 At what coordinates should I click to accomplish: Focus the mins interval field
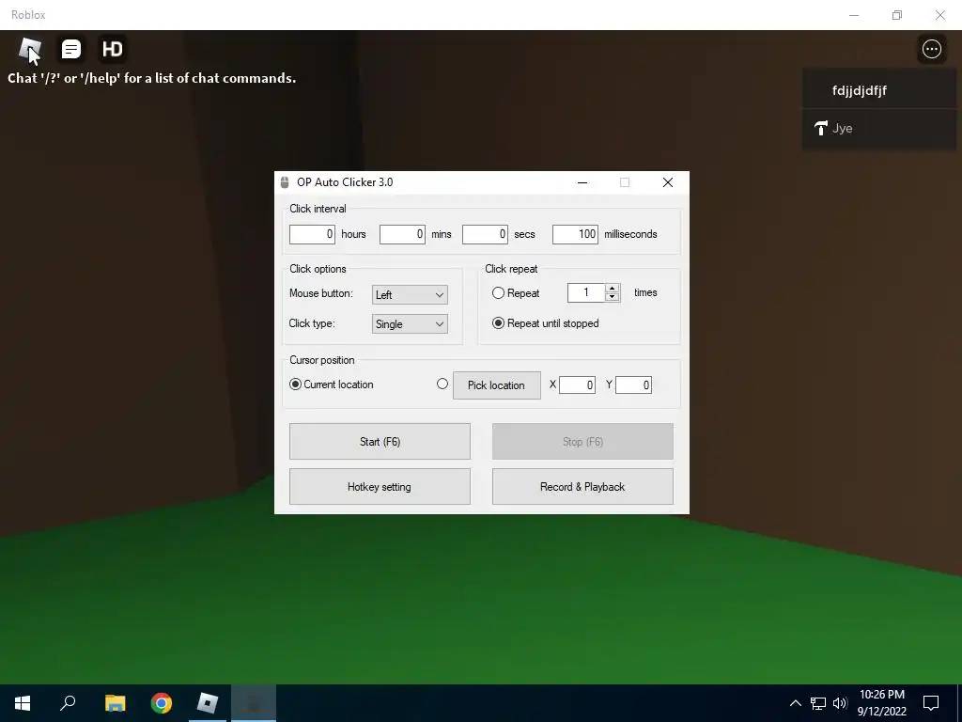[402, 234]
